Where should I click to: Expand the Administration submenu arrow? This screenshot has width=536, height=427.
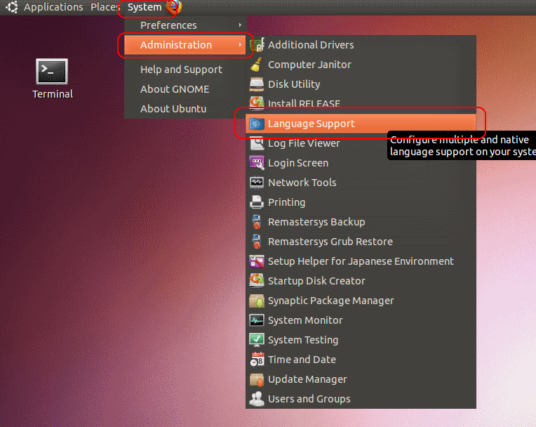coord(241,45)
